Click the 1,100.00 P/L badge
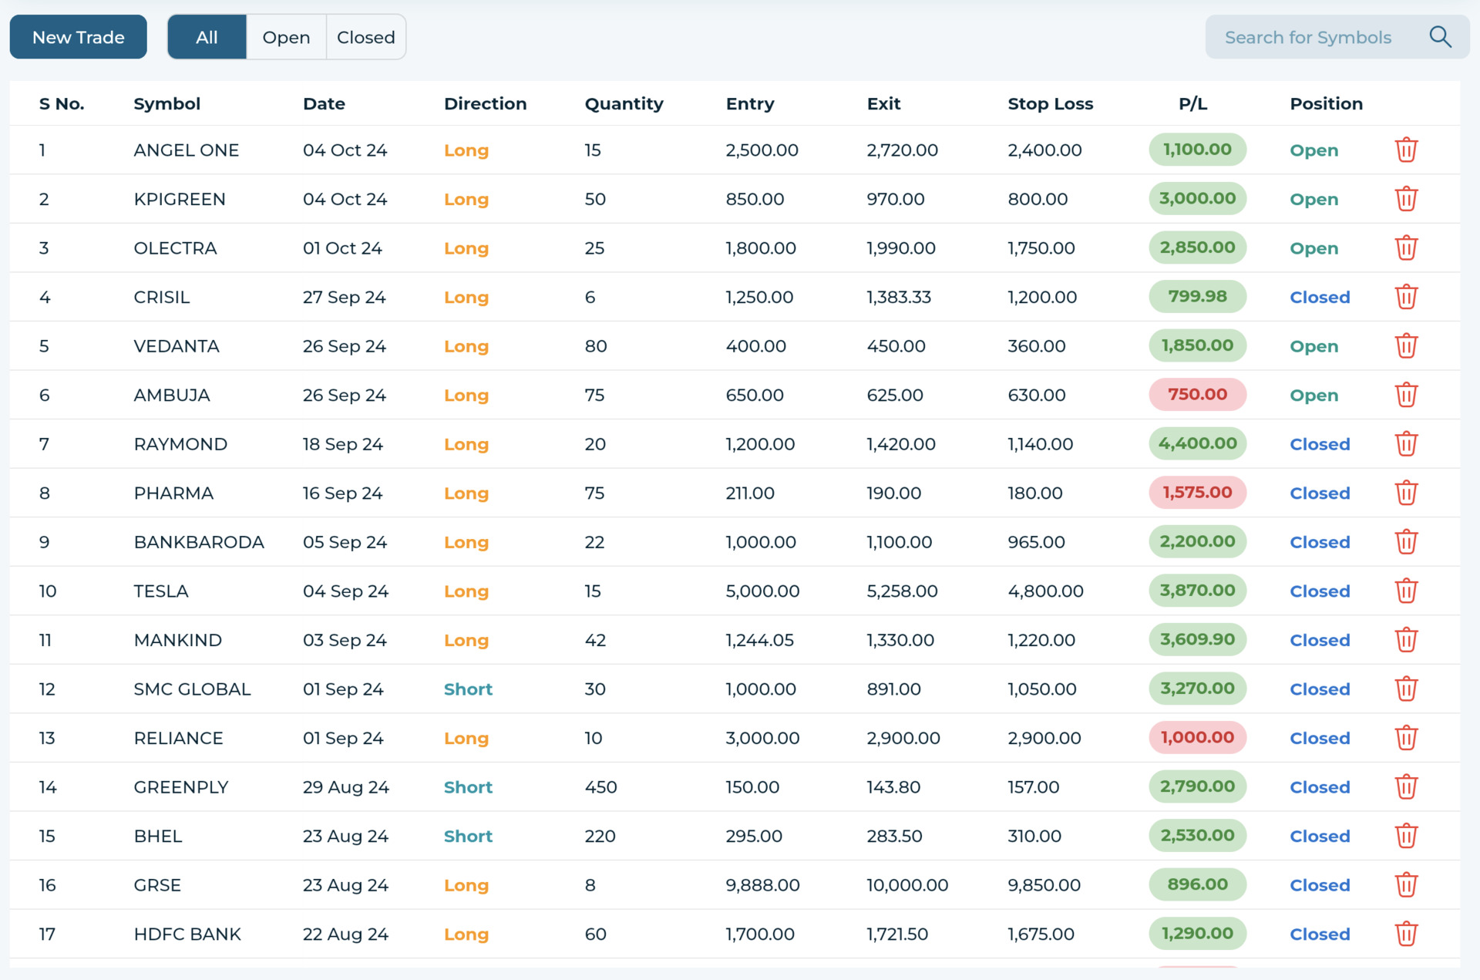 pos(1197,150)
